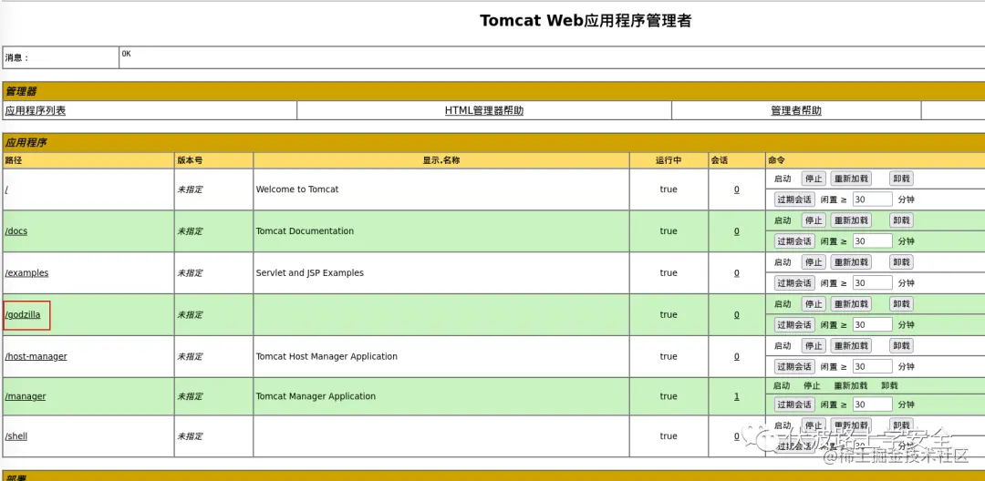Reload the Tomcat Host Manager Application
Screen dimensions: 985x481
click(851, 346)
